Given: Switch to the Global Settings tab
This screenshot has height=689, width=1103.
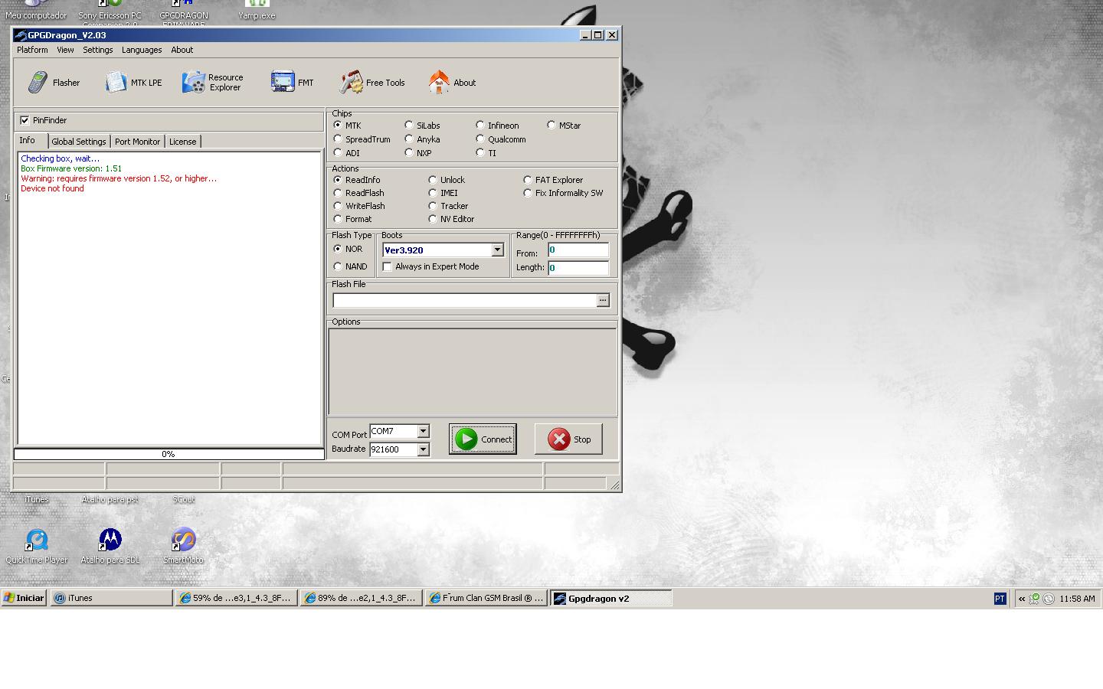Looking at the screenshot, I should (79, 142).
